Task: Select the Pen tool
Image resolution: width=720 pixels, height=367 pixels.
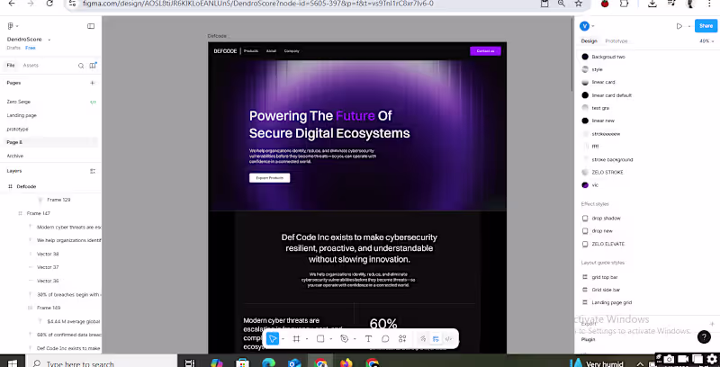Action: 345,339
